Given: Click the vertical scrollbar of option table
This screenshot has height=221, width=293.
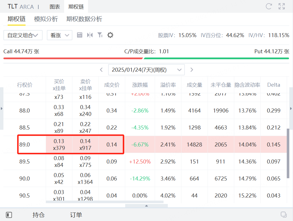Looking at the screenshot, I should [x=288, y=153].
